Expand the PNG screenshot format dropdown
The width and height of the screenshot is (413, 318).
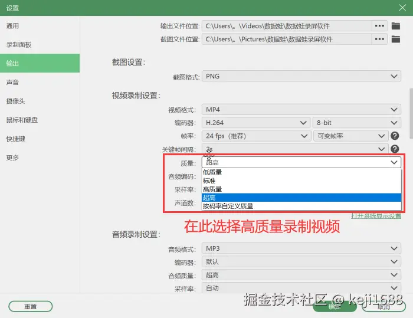pos(301,76)
